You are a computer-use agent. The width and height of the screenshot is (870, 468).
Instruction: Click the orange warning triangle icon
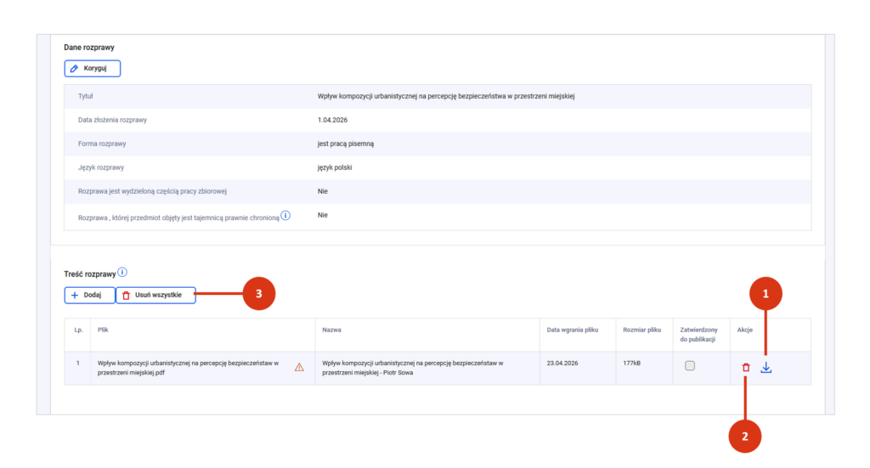point(299,368)
